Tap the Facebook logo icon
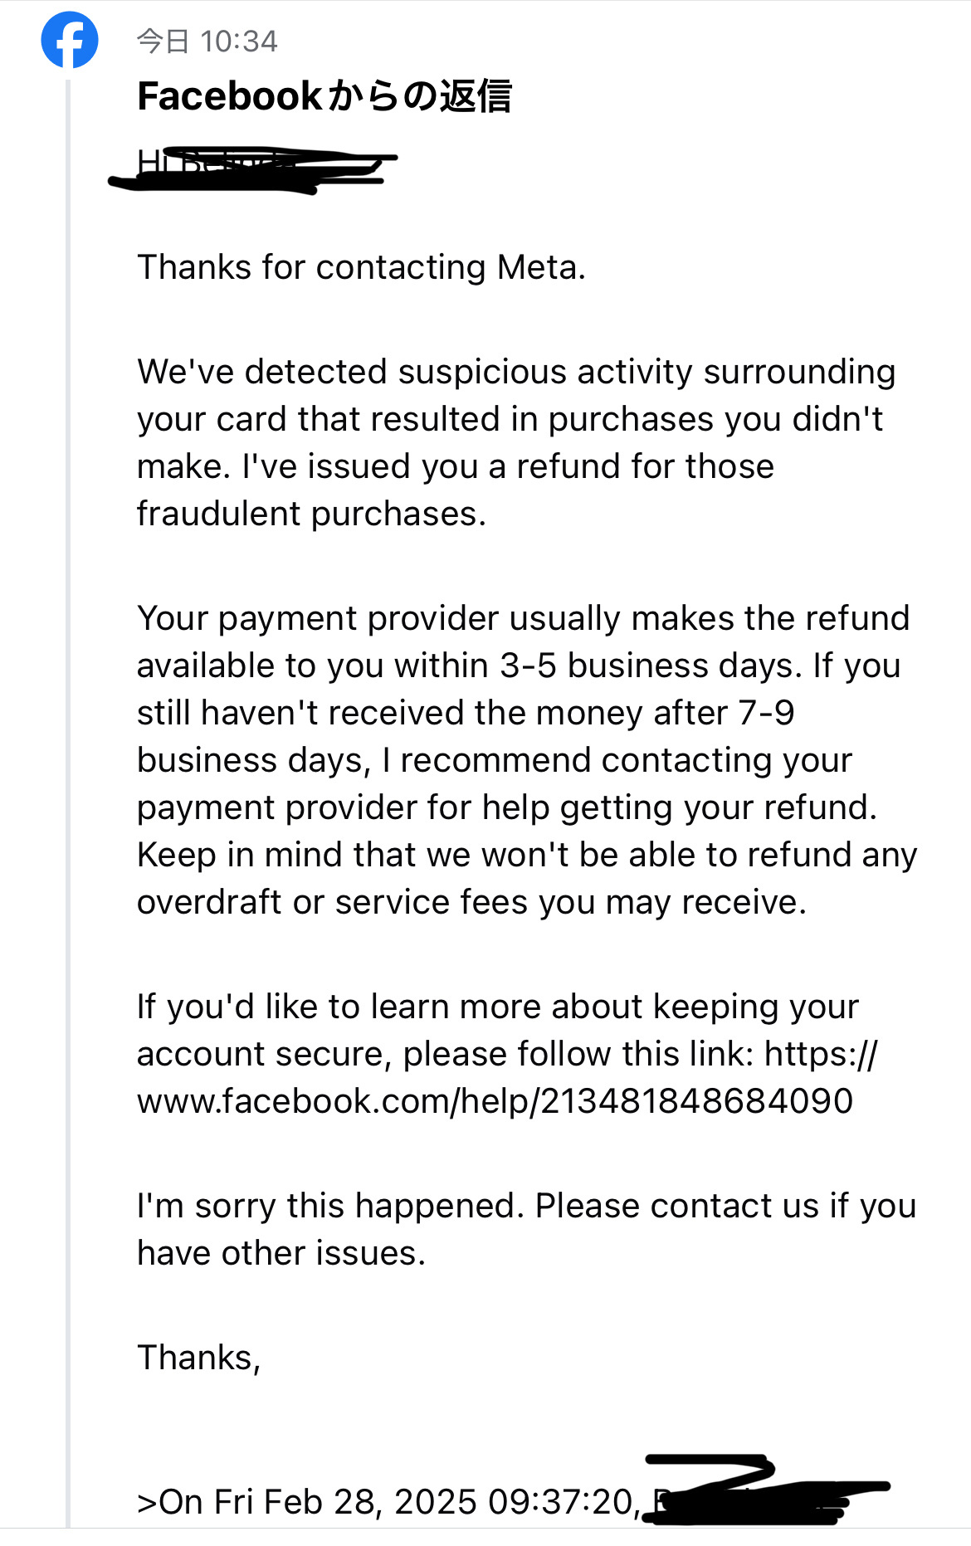971x1546 pixels. click(x=70, y=40)
